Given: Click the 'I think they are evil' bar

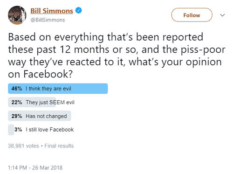Looking at the screenshot, I should click(x=58, y=89).
